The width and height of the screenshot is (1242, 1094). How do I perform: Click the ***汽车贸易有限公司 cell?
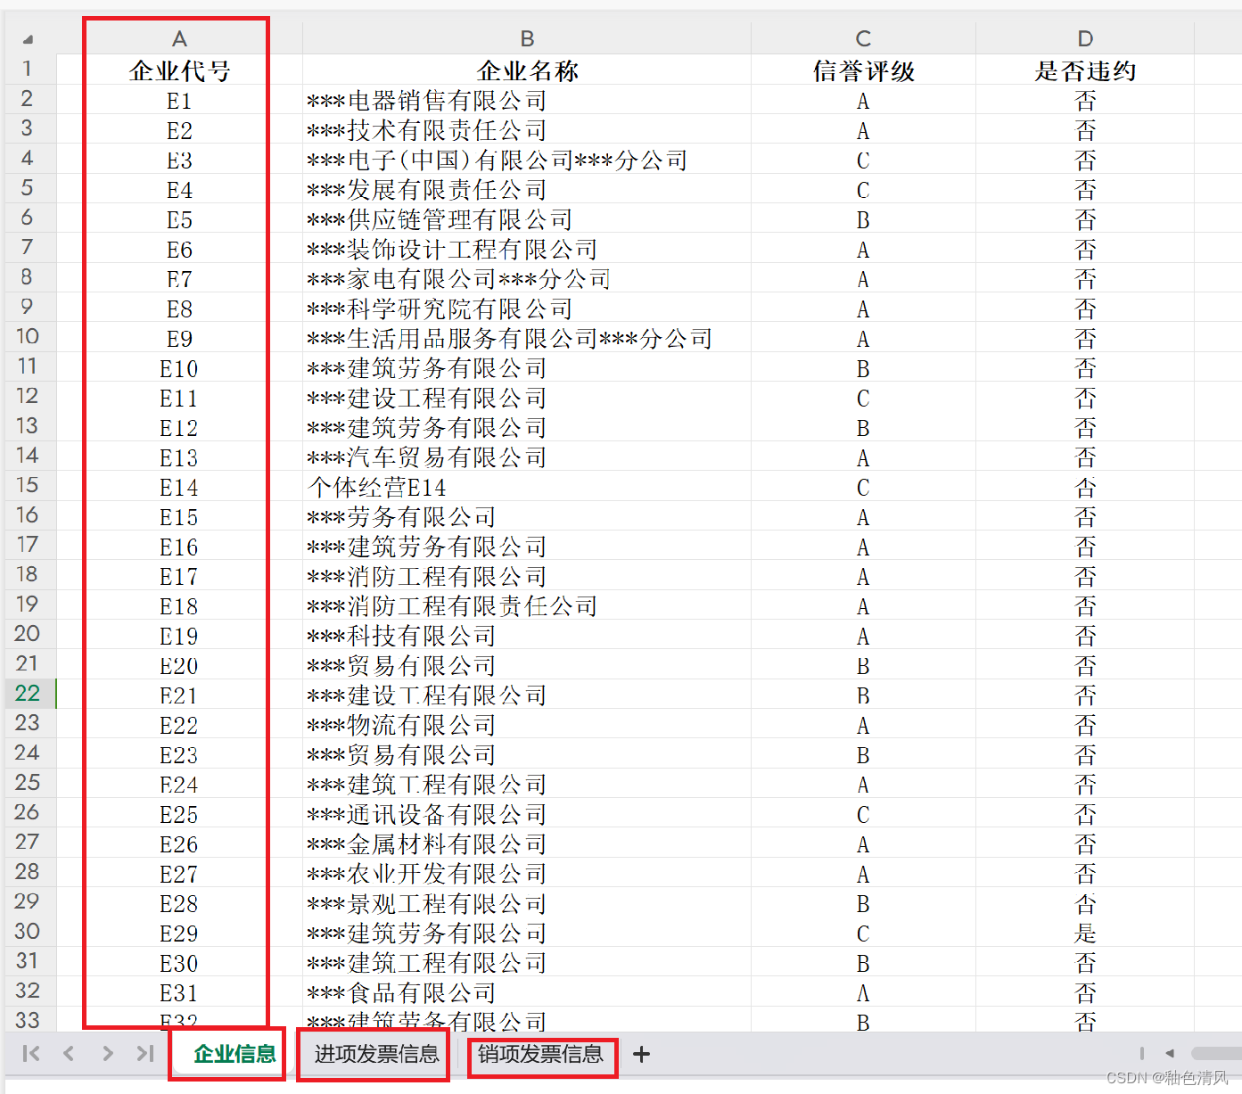[527, 457]
